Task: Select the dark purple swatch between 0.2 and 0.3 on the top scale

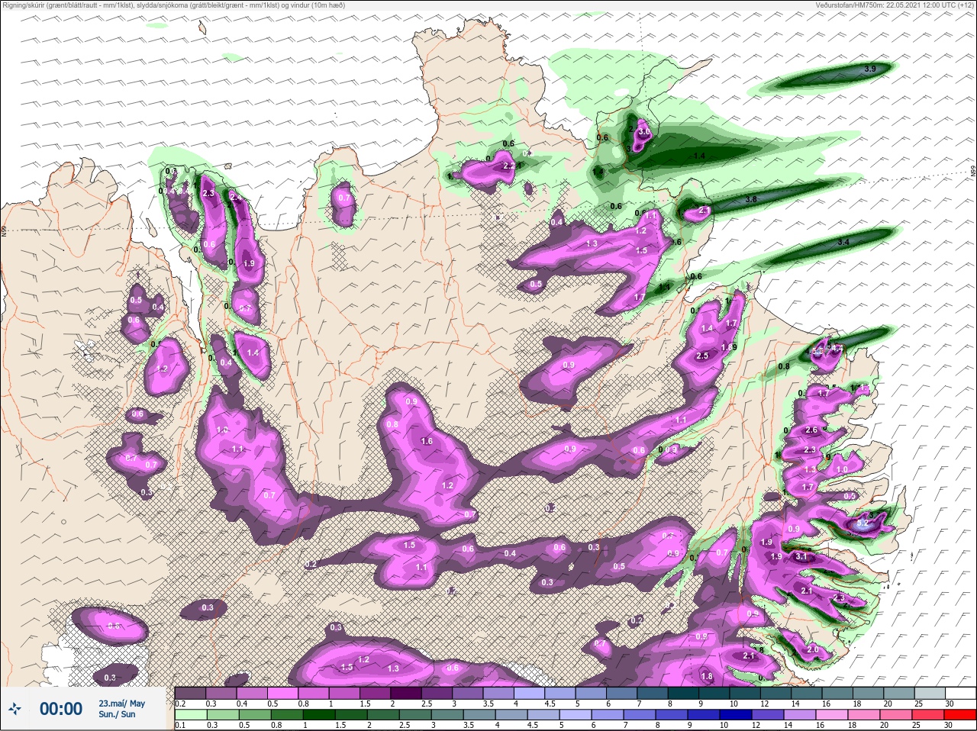Action: [192, 693]
